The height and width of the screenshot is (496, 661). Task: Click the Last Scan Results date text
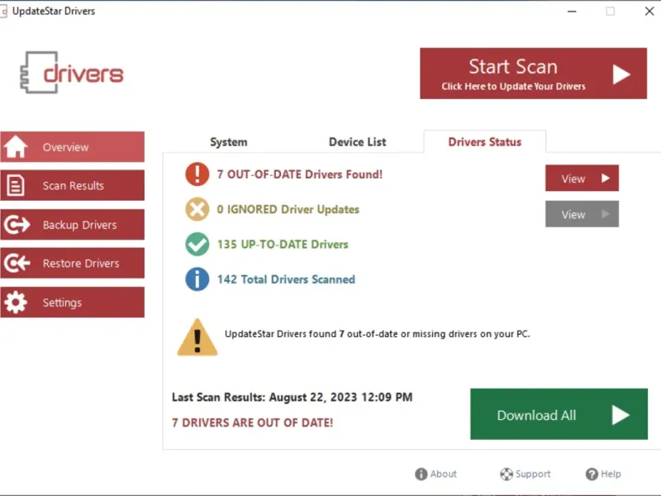click(292, 398)
